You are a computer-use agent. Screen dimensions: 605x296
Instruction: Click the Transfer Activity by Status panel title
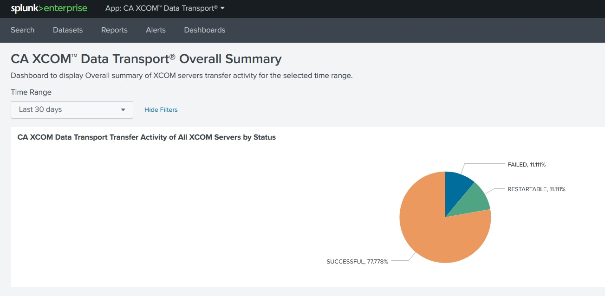point(146,137)
